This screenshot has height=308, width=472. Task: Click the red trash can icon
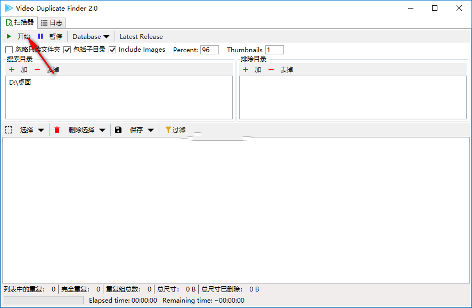(57, 130)
